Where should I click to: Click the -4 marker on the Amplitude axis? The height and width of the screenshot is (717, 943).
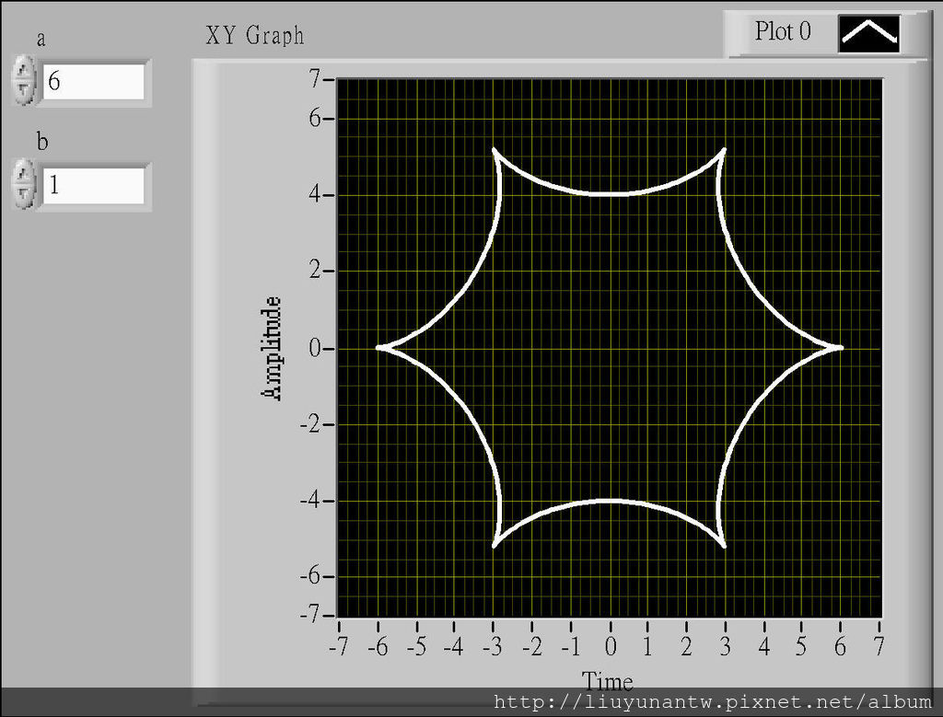pos(311,501)
